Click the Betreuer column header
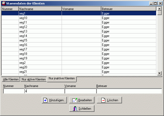This screenshot has width=164, height=116. click(129, 9)
